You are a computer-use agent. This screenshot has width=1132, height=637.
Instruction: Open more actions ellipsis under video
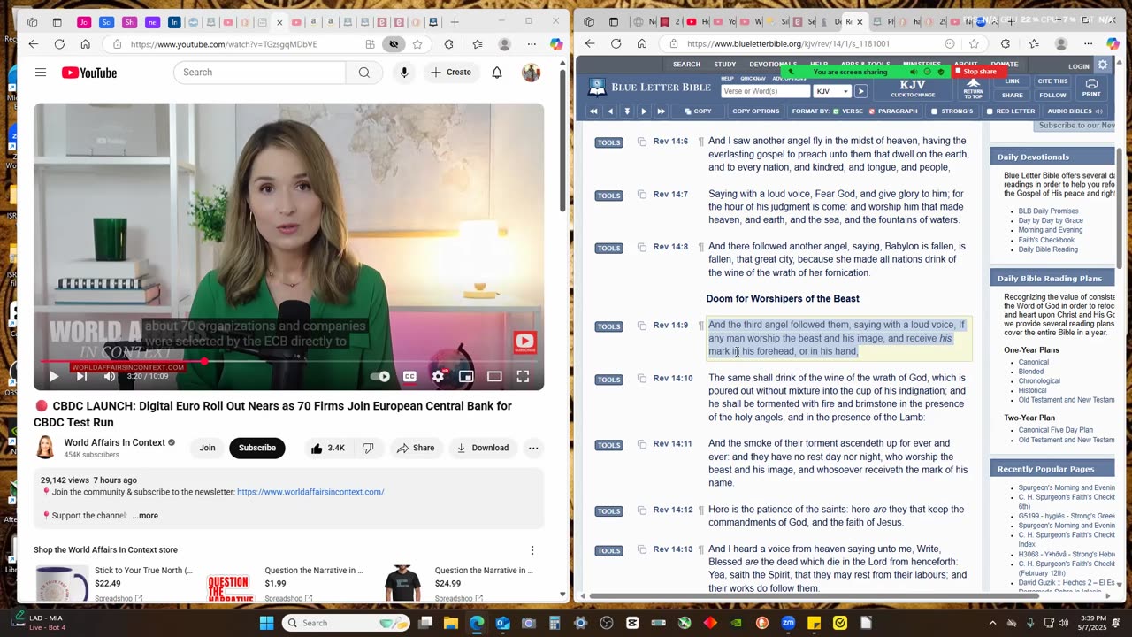pos(533,448)
